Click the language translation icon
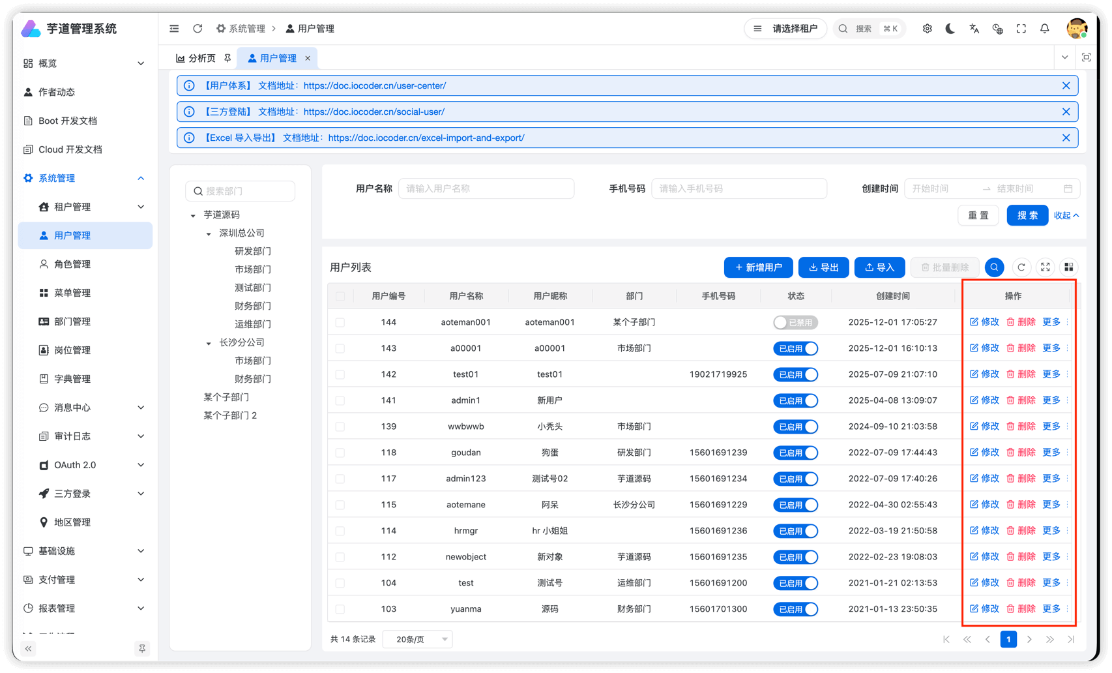The image size is (1112, 673). coord(974,29)
